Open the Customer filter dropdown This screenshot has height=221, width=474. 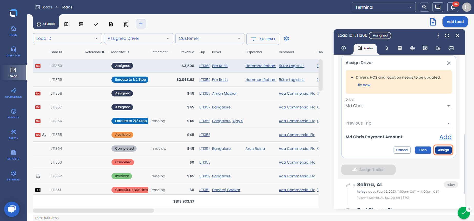(210, 38)
